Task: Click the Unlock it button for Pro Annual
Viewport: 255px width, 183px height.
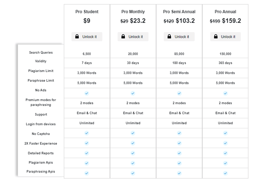Action: coord(225,37)
